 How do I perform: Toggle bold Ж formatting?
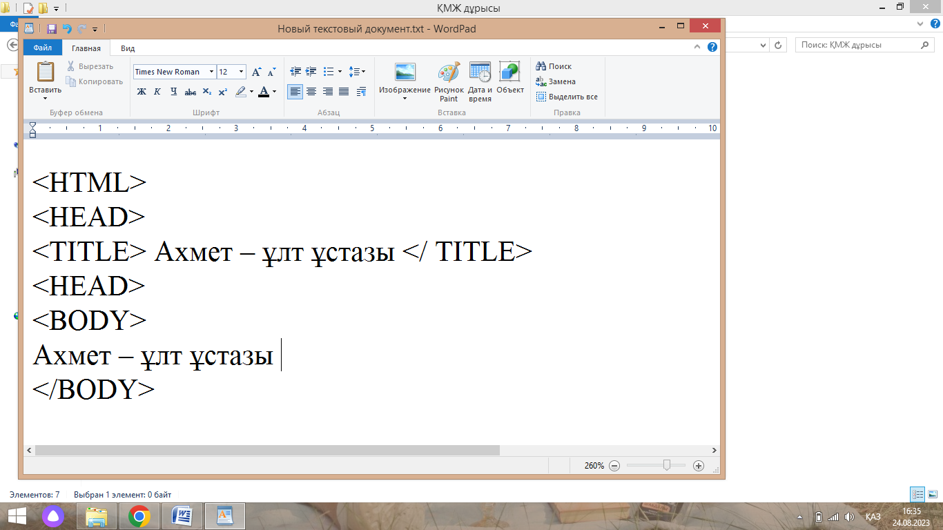coord(142,92)
